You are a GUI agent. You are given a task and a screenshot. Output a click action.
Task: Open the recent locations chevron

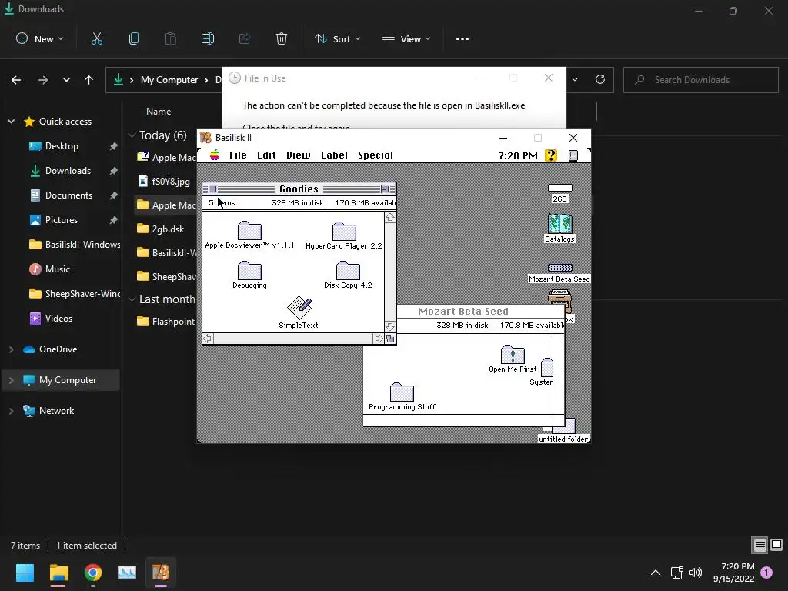pos(66,80)
